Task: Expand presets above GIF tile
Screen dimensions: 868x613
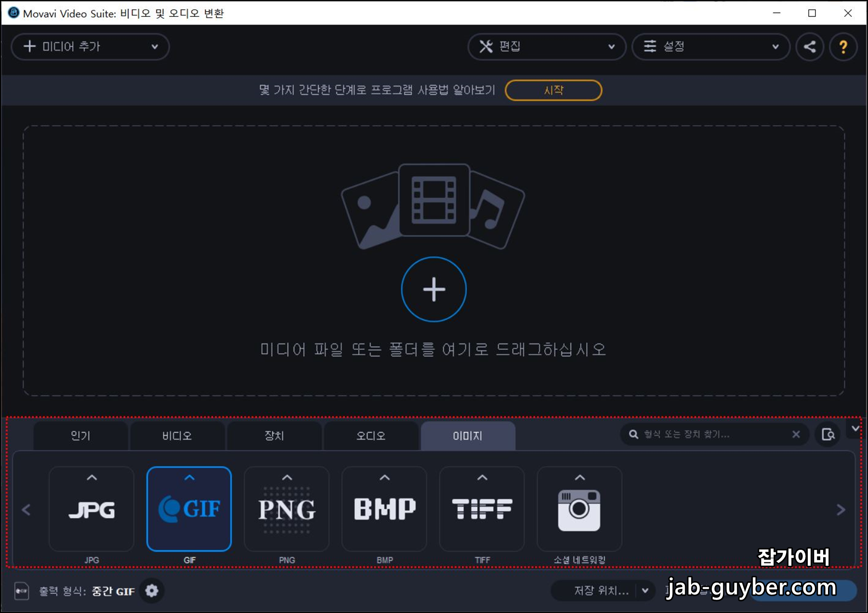Action: point(190,478)
